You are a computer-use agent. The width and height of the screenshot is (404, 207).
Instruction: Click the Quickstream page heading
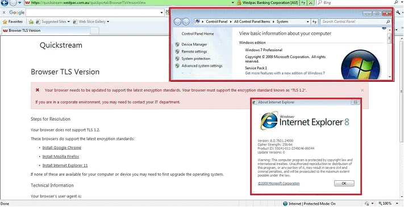coord(61,45)
